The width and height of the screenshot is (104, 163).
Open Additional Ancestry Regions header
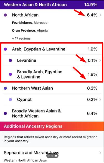(52, 126)
